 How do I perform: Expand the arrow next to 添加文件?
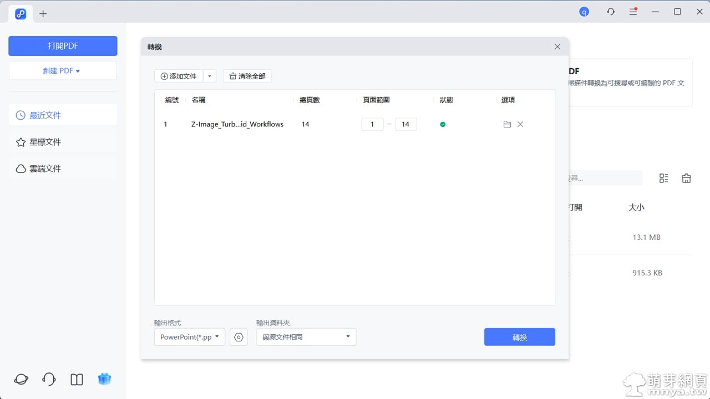click(x=210, y=76)
